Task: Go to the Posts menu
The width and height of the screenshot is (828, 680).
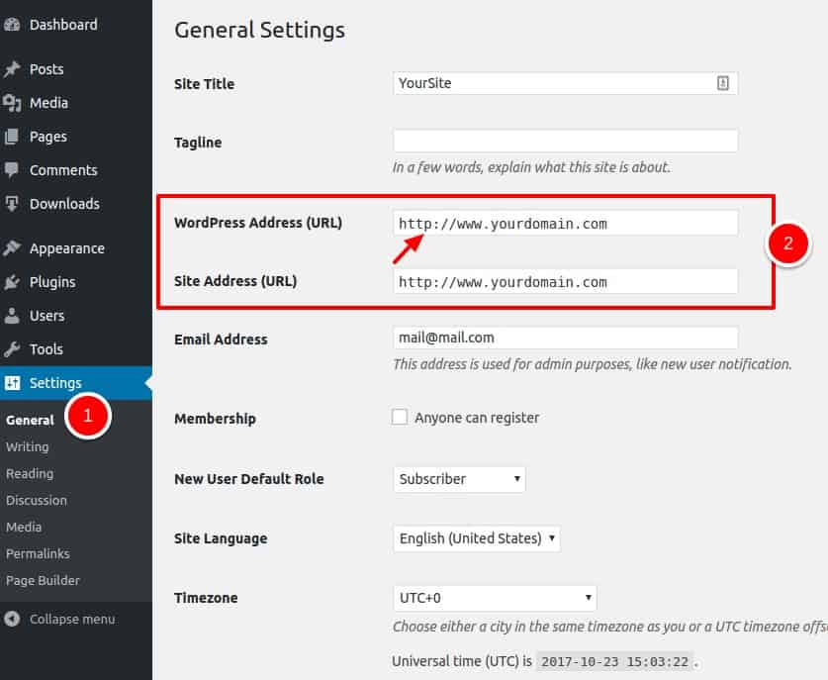Action: coord(46,69)
